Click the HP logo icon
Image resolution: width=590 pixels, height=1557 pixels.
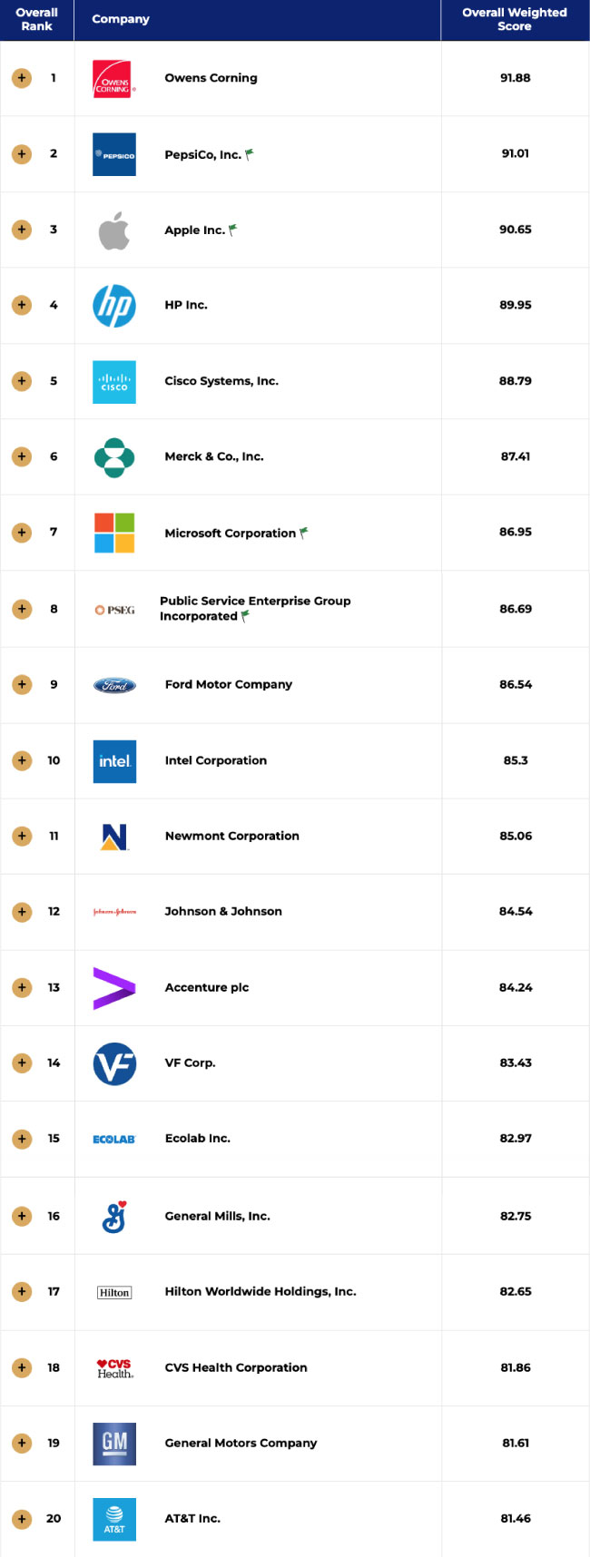114,306
